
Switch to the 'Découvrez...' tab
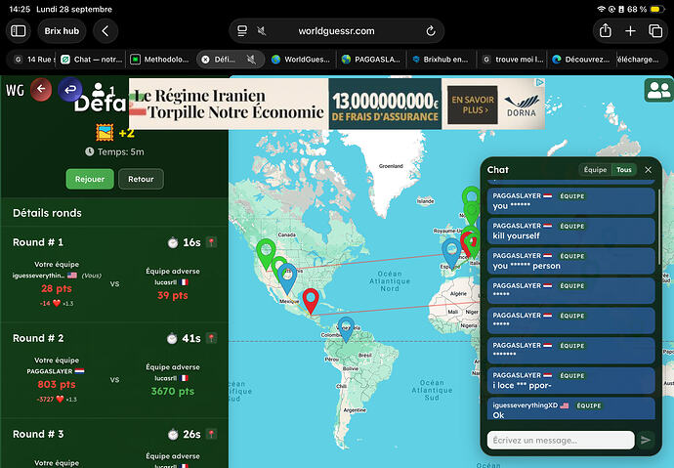(581, 60)
